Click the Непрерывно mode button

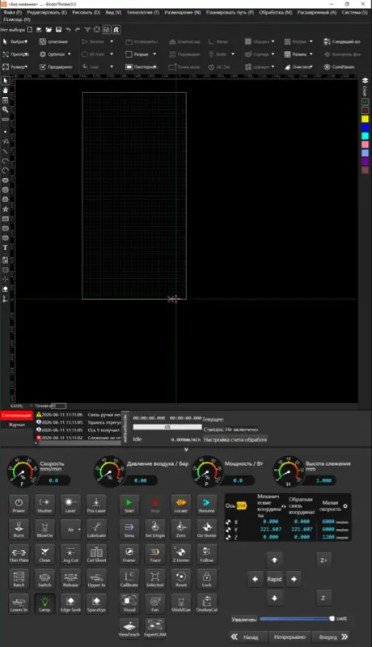pos(289,636)
